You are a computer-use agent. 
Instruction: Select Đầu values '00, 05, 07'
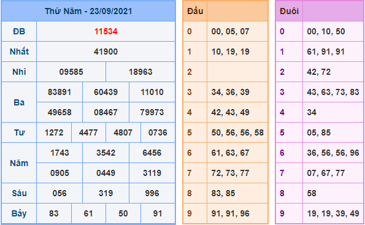point(231,31)
